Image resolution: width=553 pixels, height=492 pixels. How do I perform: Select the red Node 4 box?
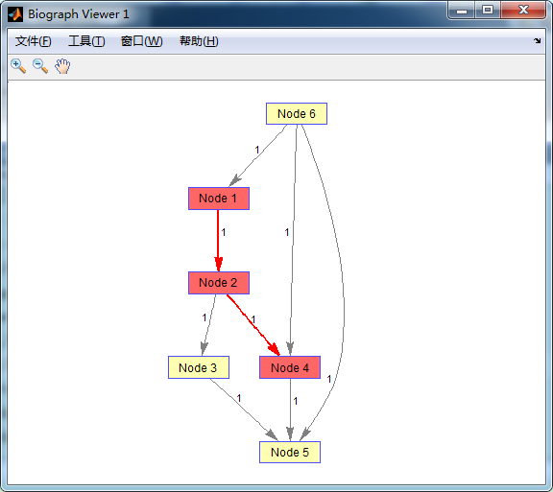[x=290, y=367]
